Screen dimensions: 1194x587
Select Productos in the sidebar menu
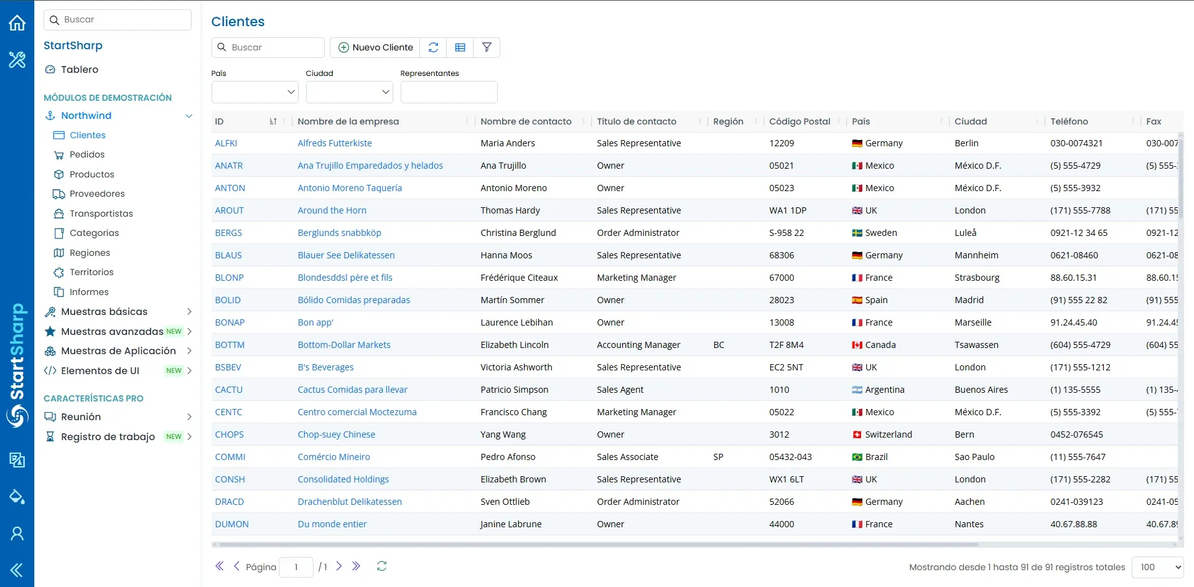(92, 174)
